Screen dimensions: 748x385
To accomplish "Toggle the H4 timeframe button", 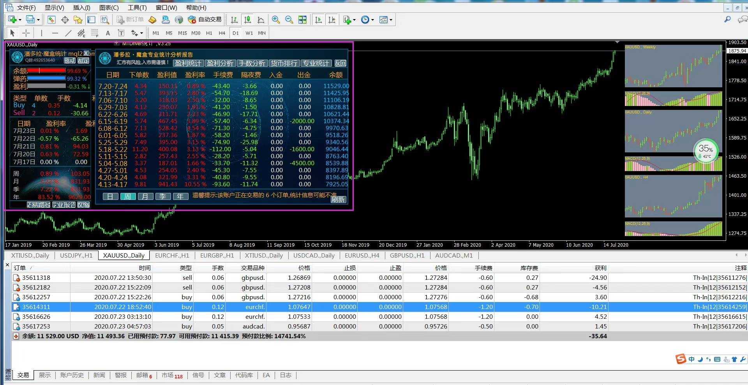I will coord(222,33).
